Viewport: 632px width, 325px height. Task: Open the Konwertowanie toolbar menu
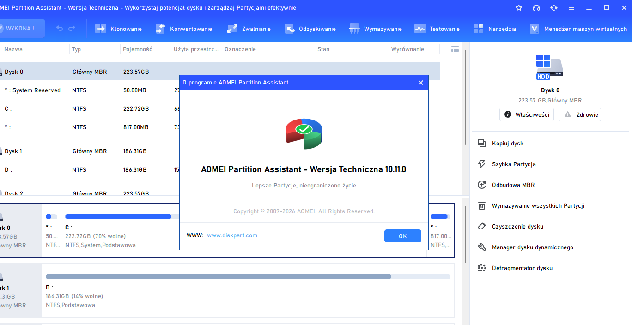[184, 29]
